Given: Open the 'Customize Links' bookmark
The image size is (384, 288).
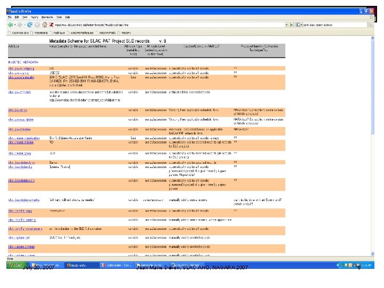Looking at the screenshot, I should [x=19, y=33].
